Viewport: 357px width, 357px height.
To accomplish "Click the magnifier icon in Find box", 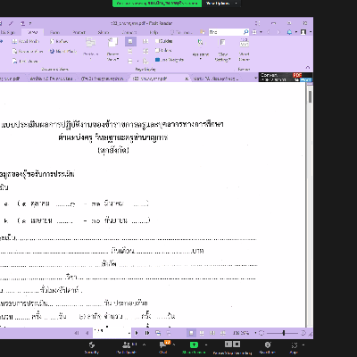I will point(245,32).
